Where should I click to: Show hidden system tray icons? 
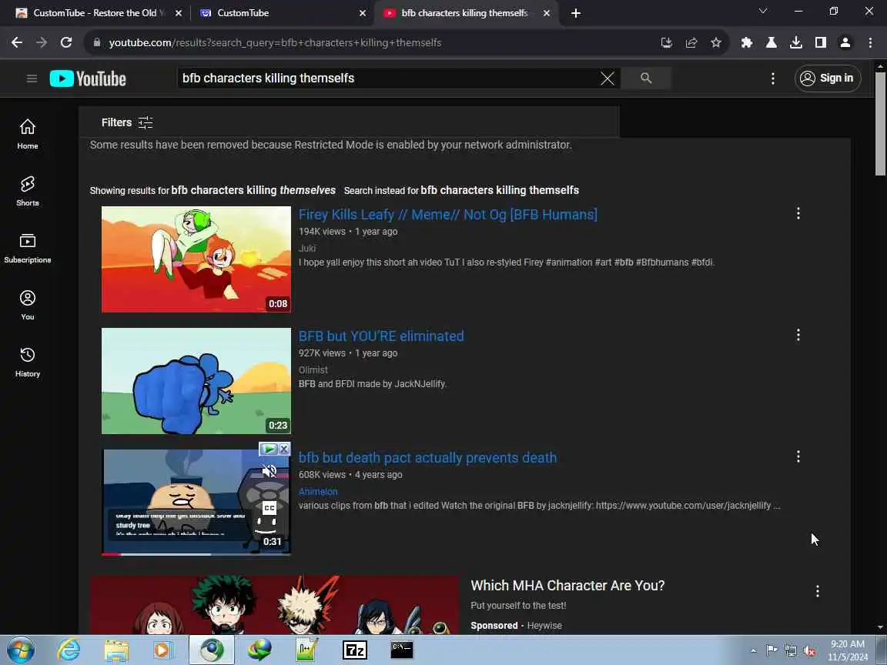pos(754,651)
